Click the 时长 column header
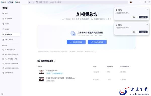Screen dimensions: 151x96 [95, 66]
